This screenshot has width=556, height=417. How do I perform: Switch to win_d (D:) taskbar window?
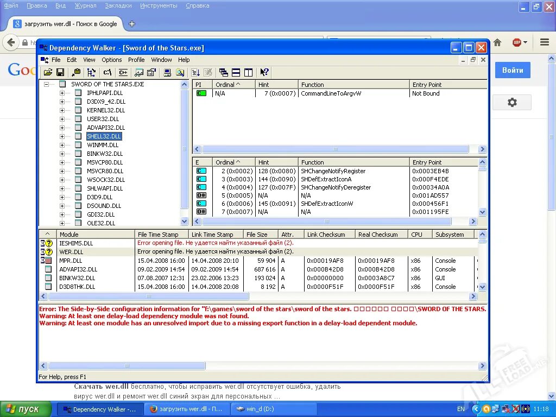273,409
